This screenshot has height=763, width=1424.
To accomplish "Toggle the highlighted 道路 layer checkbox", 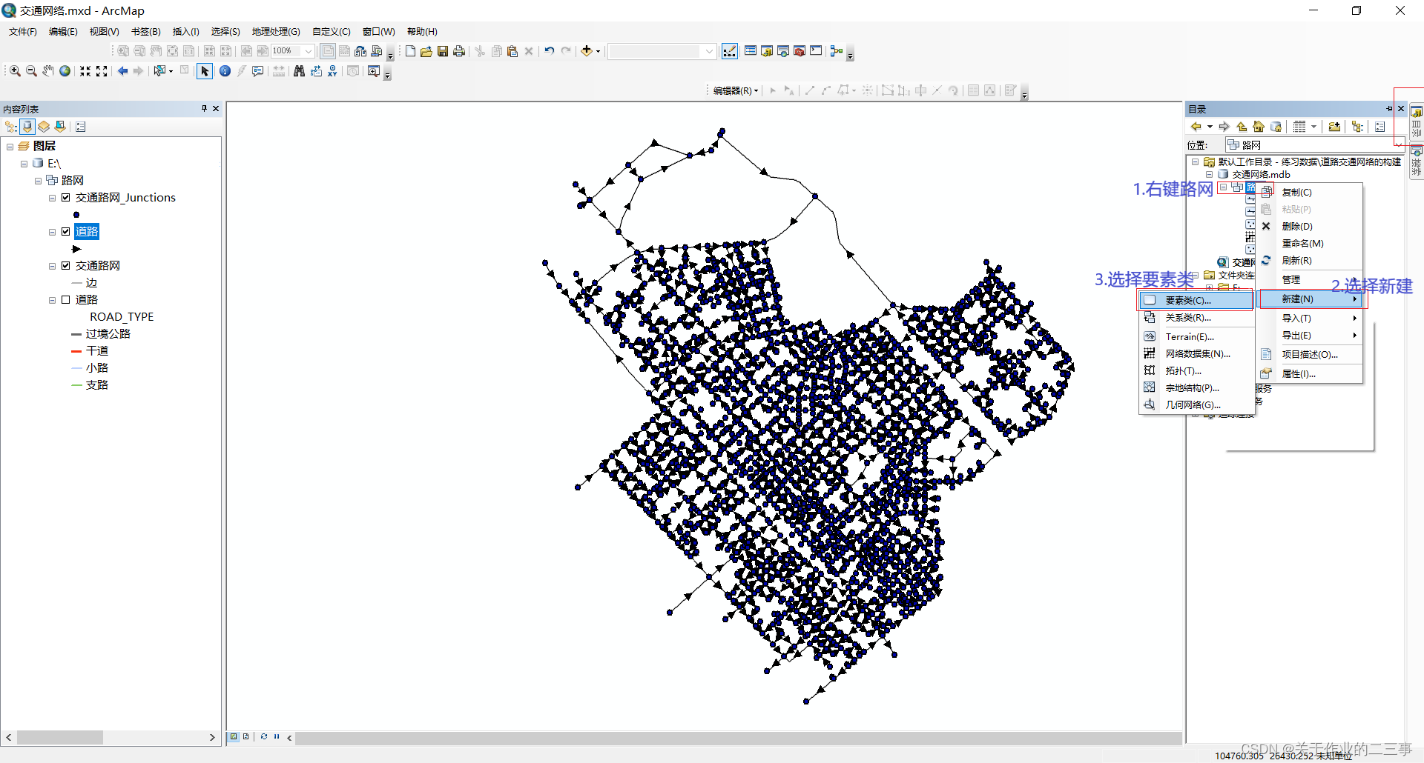I will [66, 232].
